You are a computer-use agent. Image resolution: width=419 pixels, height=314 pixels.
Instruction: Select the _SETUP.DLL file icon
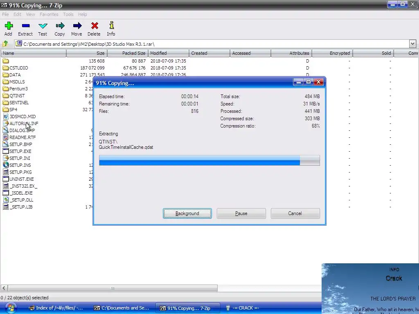[x=6, y=200]
